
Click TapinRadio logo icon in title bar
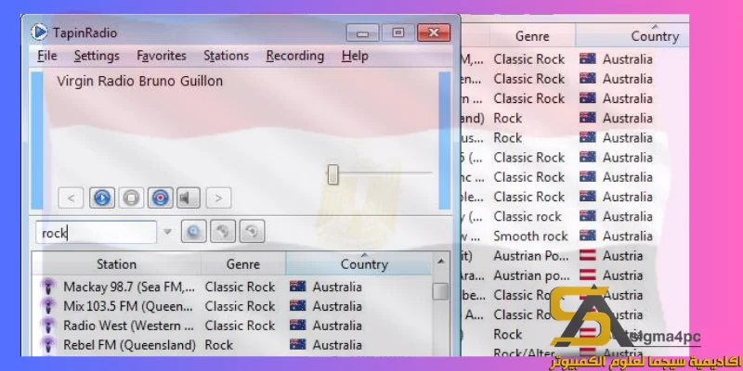(39, 32)
